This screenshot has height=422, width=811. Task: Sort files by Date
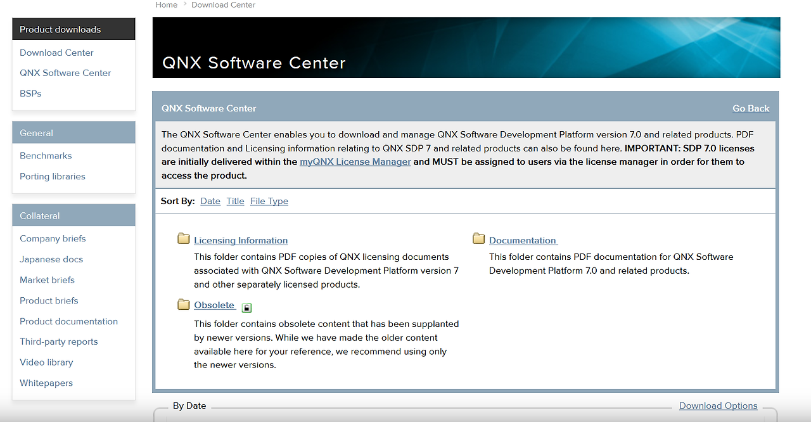(x=210, y=201)
